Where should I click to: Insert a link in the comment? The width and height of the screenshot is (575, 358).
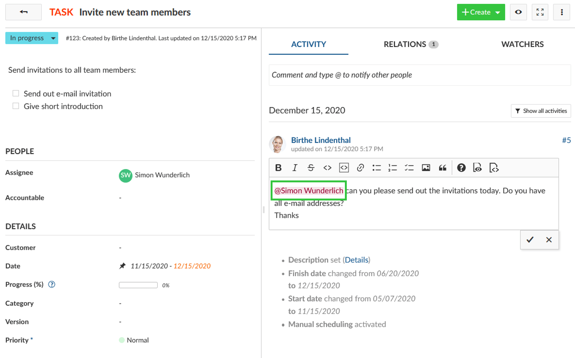[x=360, y=168]
